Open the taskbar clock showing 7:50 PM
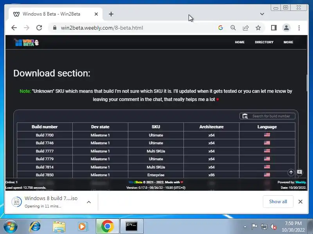The image size is (313, 234). tap(293, 227)
